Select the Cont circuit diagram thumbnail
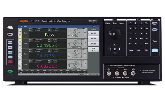The height and width of the screenshot is (100, 165). 77,33
